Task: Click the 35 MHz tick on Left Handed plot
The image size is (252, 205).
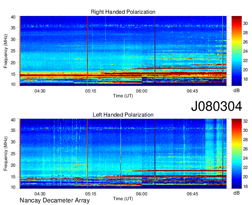Action: [13, 130]
